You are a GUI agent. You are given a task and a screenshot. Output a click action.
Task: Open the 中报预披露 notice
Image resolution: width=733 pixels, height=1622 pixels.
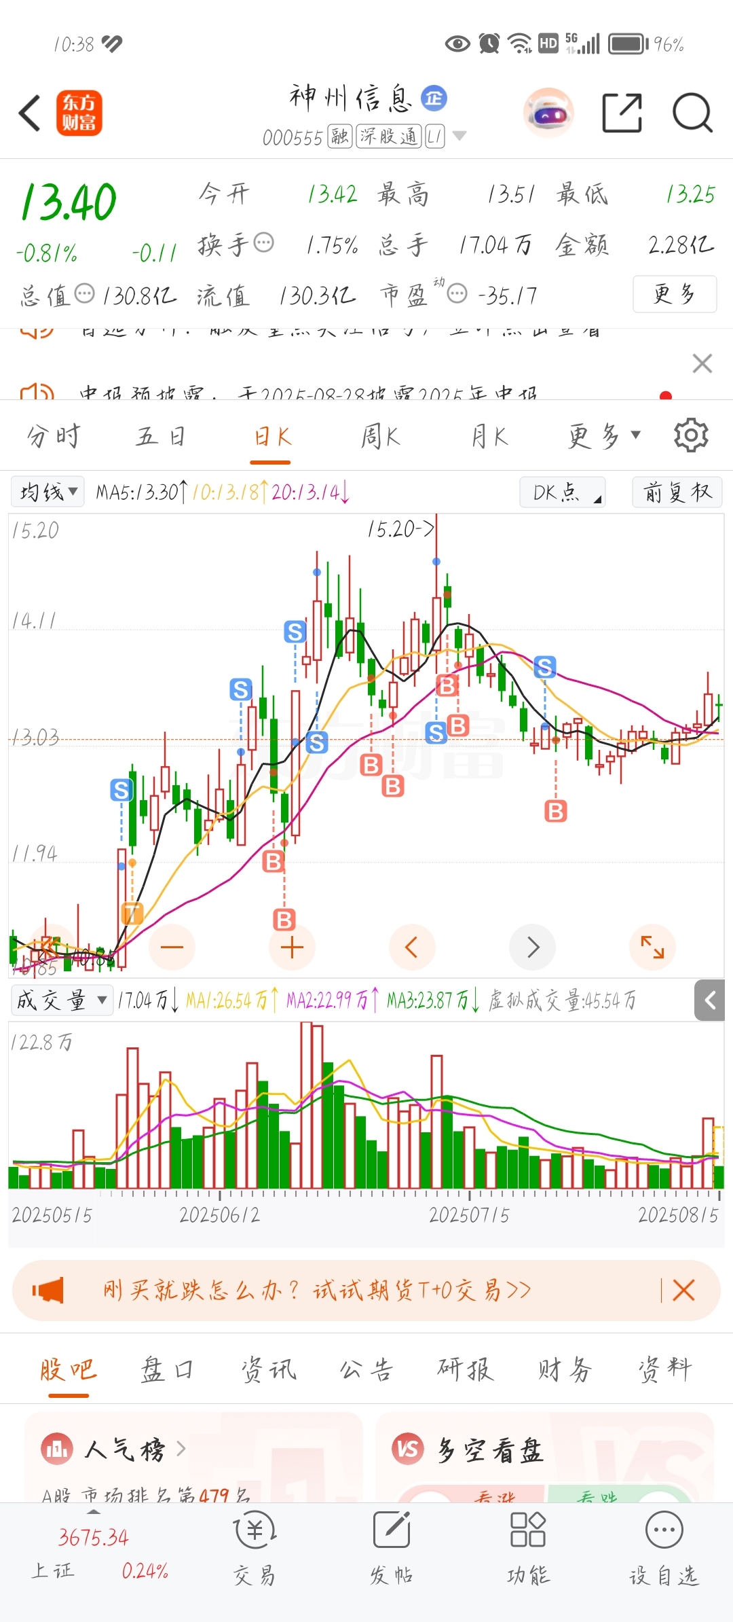click(x=309, y=393)
